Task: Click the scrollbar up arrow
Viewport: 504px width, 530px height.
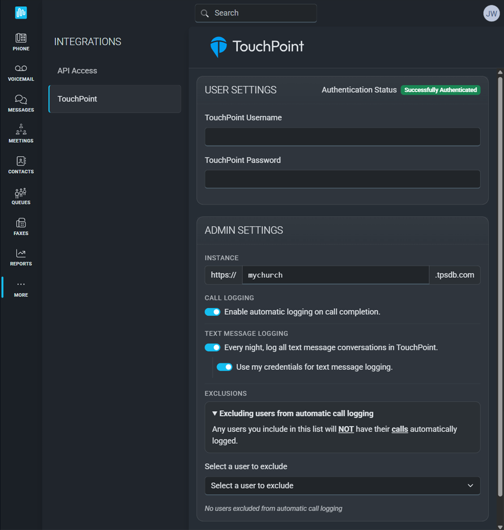Action: [500, 72]
